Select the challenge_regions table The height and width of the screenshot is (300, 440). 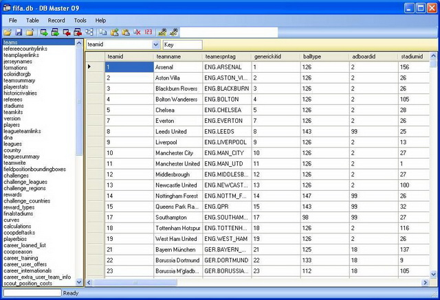coord(25,188)
